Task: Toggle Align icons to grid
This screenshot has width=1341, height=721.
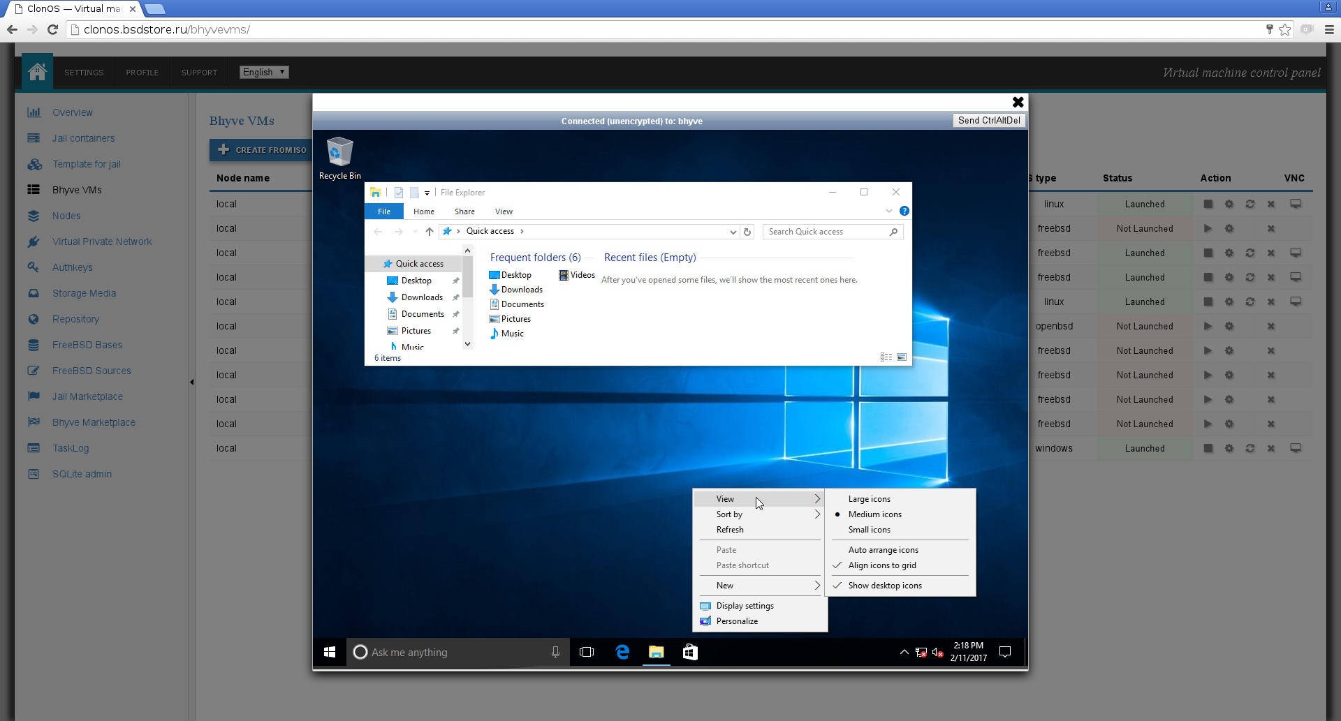Action: [x=900, y=565]
